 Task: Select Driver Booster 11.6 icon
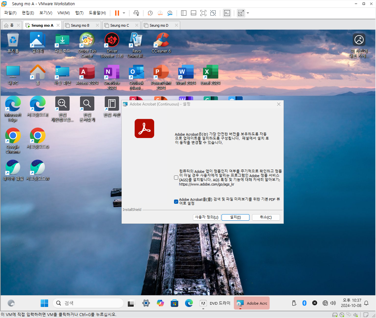pyautogui.click(x=112, y=45)
